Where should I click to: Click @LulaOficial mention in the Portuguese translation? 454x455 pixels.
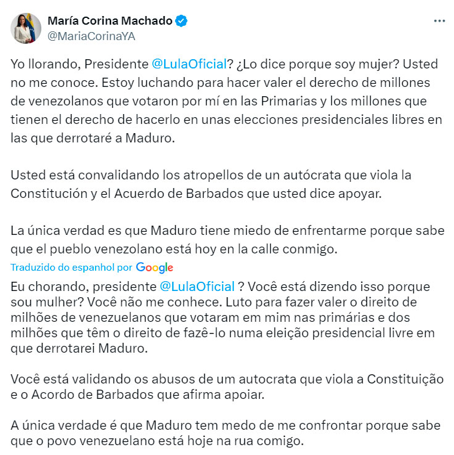pos(197,287)
